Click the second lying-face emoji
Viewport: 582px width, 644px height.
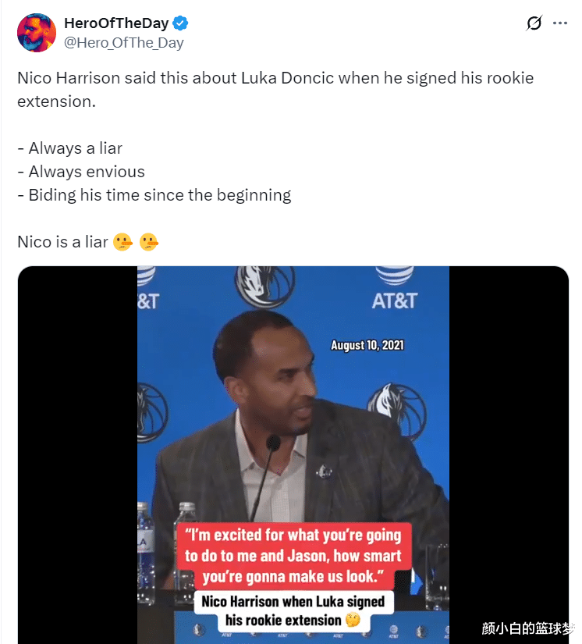point(148,242)
